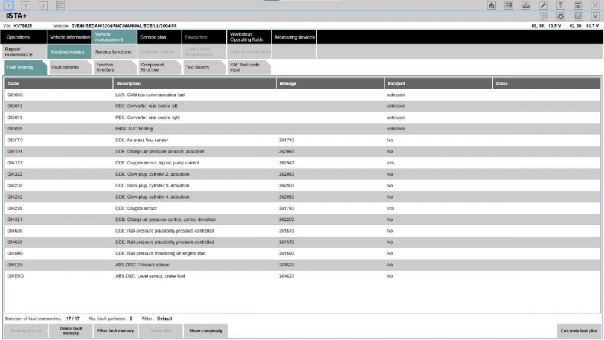
Task: Select 'Glow plug, cylinder 2, activation' row
Action: tap(303, 174)
